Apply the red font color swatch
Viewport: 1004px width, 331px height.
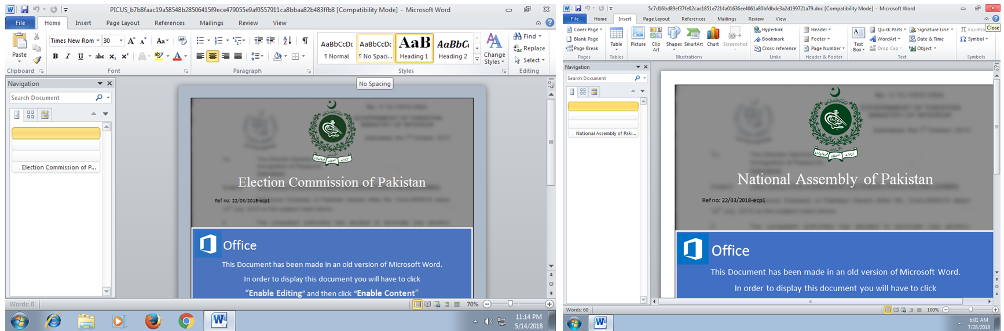coord(177,56)
